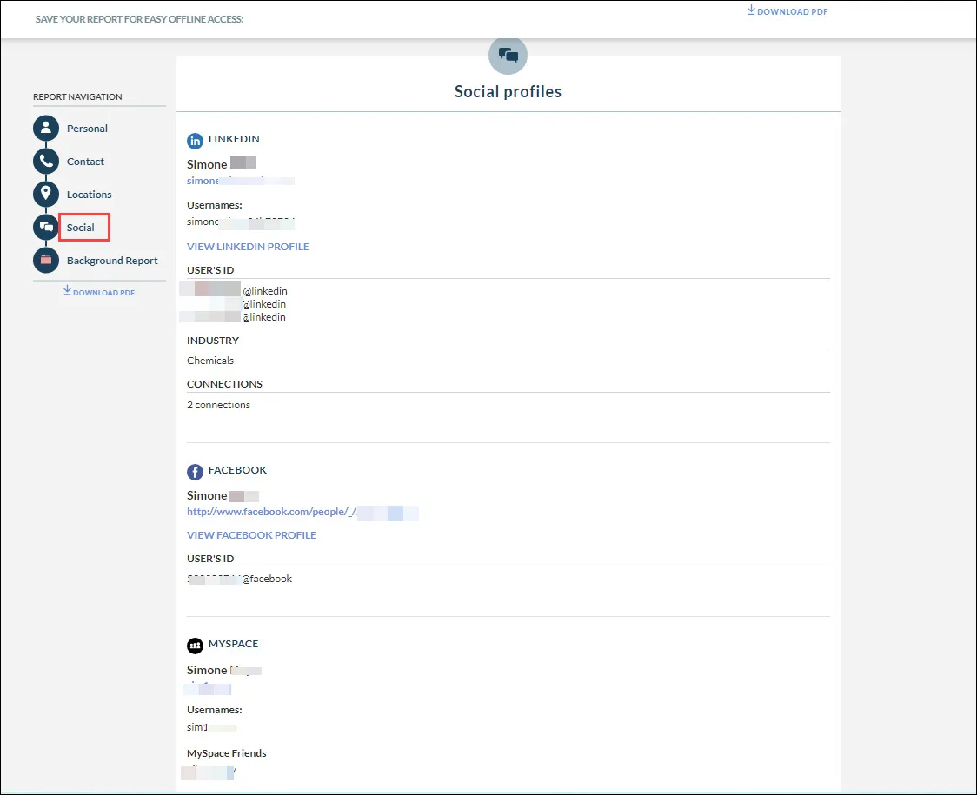The height and width of the screenshot is (795, 977).
Task: Click the Facebook logo icon
Action: pyautogui.click(x=195, y=471)
